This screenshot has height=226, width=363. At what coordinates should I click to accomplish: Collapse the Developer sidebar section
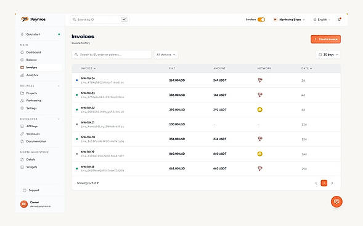pyautogui.click(x=59, y=119)
